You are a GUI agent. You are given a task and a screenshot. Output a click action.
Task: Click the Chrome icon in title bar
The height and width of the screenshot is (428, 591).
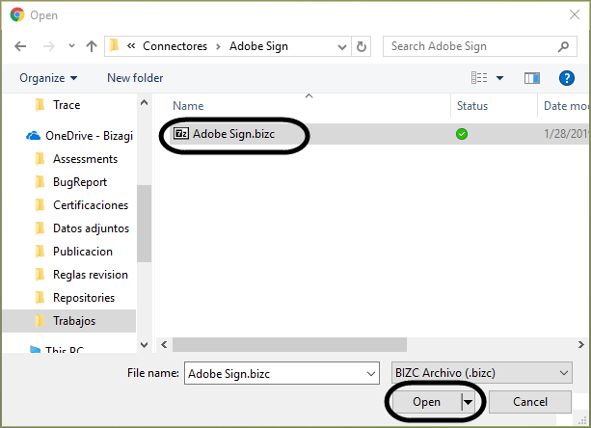[17, 15]
